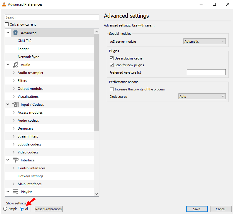Viewport: 234px width, 215px height.
Task: Open the VoD server module dropdown
Action: (204, 42)
